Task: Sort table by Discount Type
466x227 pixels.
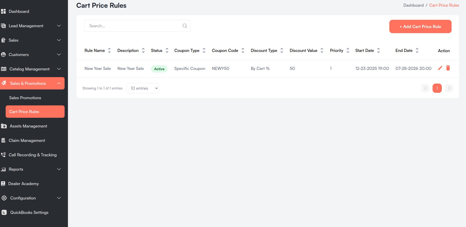Action: pos(282,50)
